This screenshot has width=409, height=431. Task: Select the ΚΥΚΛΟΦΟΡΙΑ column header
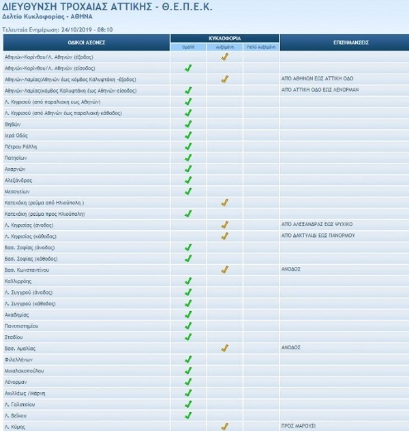(x=224, y=38)
